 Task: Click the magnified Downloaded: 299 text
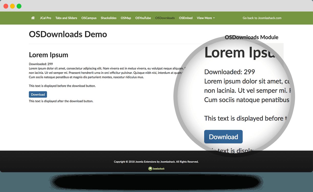tap(229, 72)
